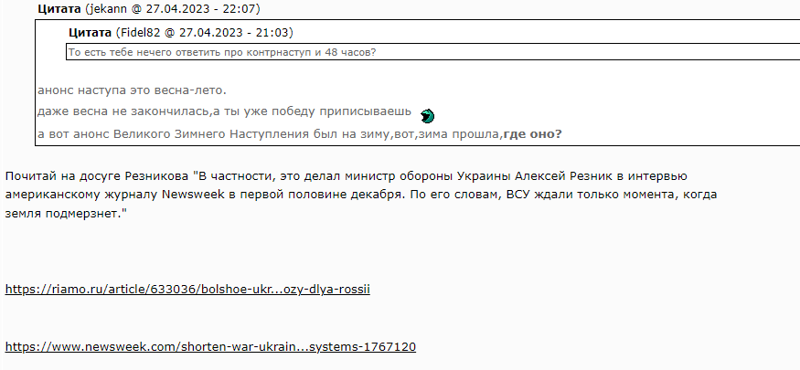Click the words 'земля подмерзнет' in reply
Image resolution: width=800 pixels, height=370 pixels.
(62, 213)
